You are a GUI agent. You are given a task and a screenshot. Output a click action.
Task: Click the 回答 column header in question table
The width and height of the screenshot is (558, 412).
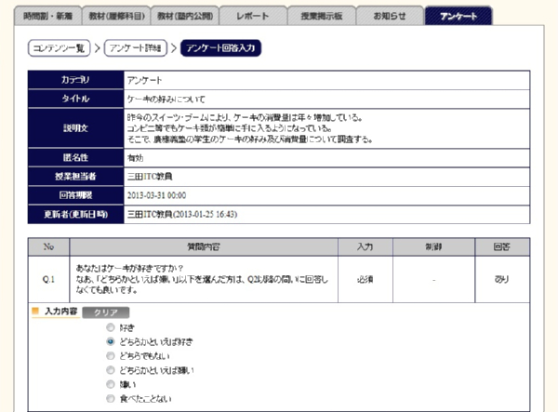click(502, 247)
